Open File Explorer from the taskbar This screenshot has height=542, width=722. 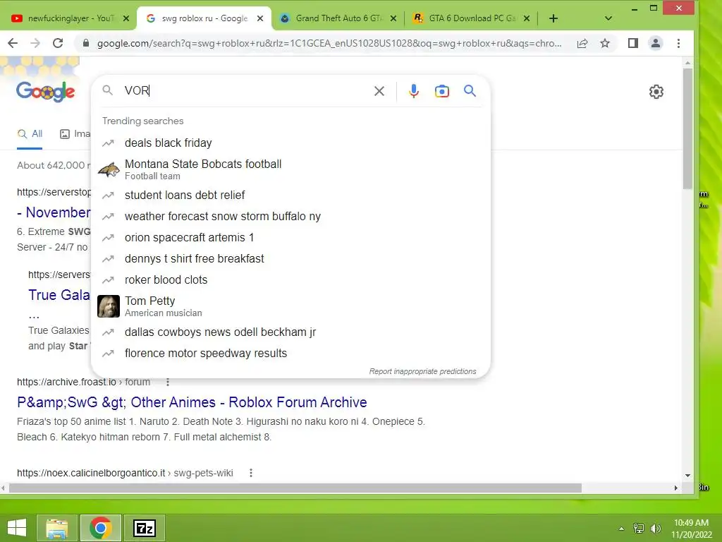[x=56, y=528]
